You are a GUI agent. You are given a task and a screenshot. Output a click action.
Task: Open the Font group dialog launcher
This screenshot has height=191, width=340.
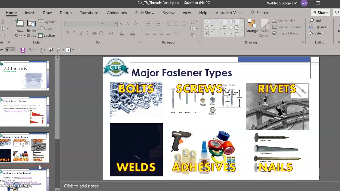coord(139,42)
